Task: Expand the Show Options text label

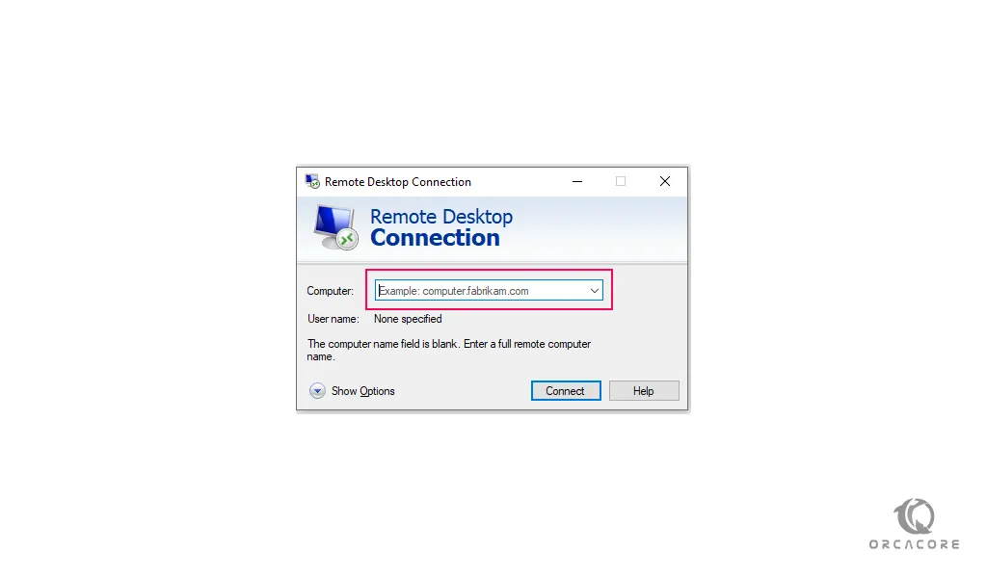Action: pos(363,391)
